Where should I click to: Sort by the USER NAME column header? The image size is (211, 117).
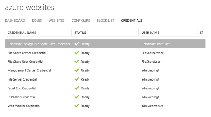(150, 33)
